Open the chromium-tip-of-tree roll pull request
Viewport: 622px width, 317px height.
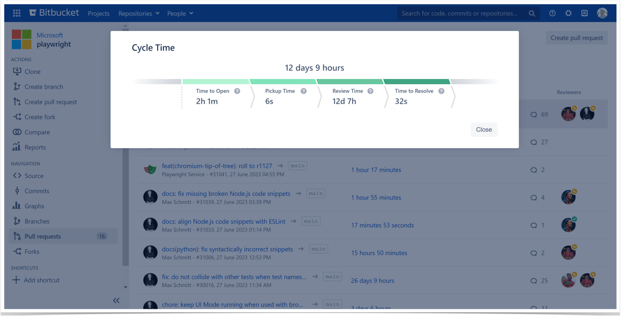[x=217, y=166]
